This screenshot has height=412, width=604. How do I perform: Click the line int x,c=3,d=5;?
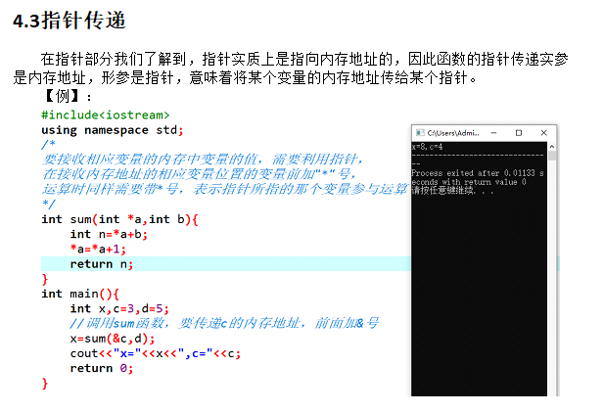click(119, 309)
